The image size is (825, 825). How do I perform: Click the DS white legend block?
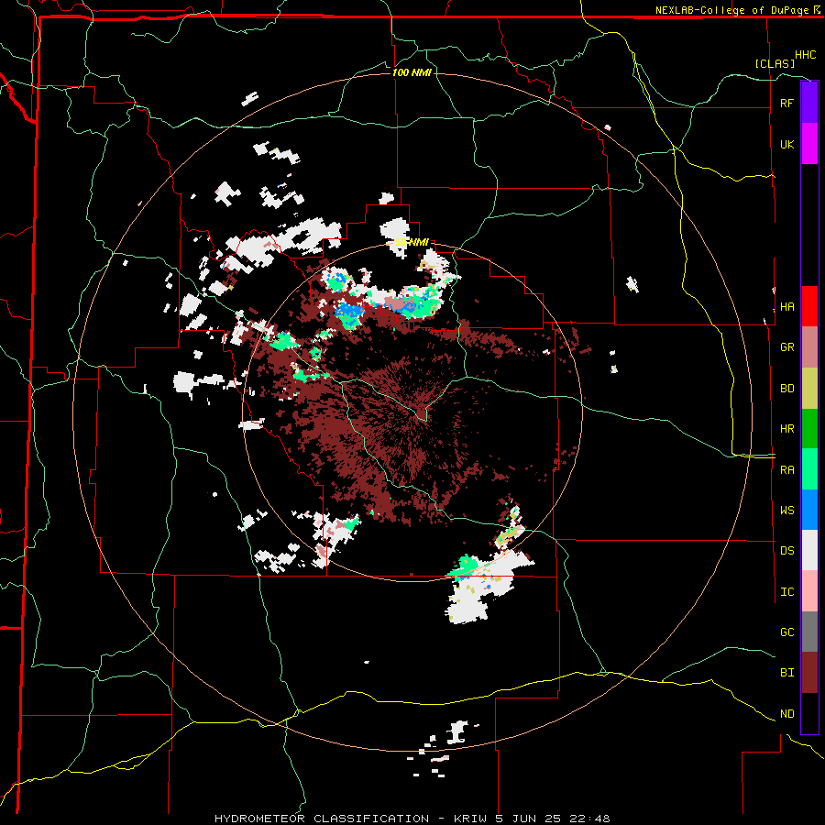pos(809,550)
